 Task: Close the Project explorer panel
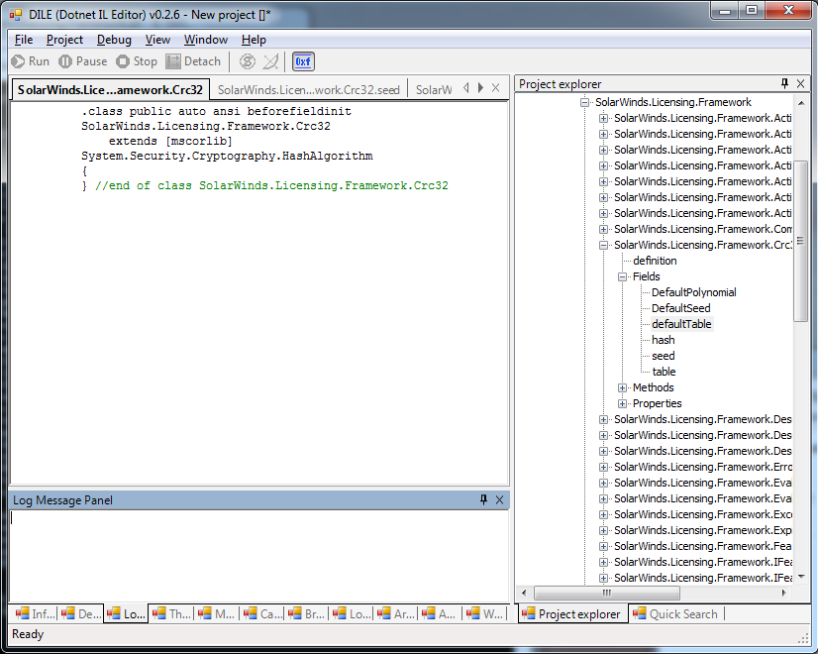tap(801, 83)
